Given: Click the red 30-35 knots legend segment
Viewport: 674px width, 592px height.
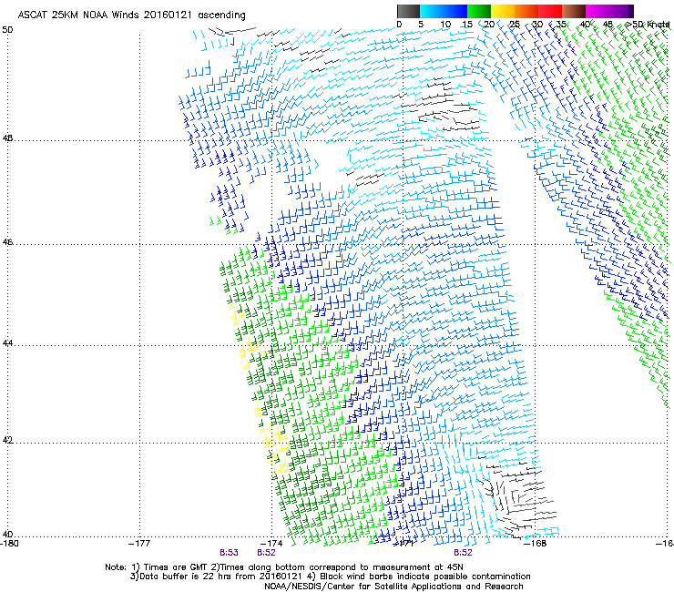Looking at the screenshot, I should 550,11.
